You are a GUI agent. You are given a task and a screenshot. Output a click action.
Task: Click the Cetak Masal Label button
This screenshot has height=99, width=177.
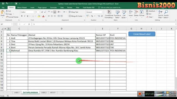[x=142, y=34]
